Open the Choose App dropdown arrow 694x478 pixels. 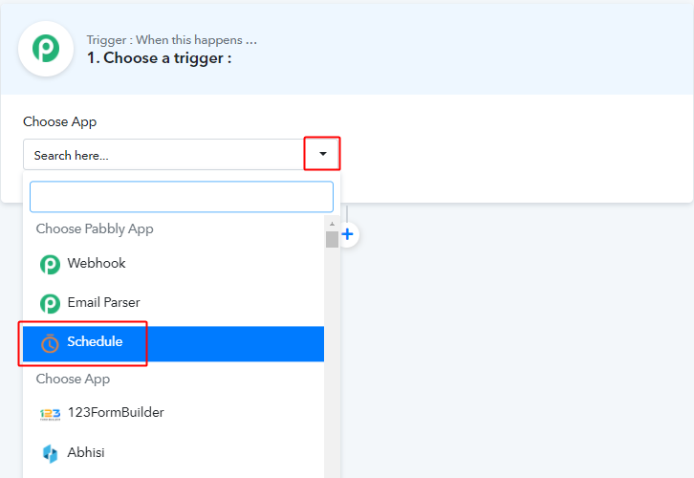pyautogui.click(x=323, y=154)
